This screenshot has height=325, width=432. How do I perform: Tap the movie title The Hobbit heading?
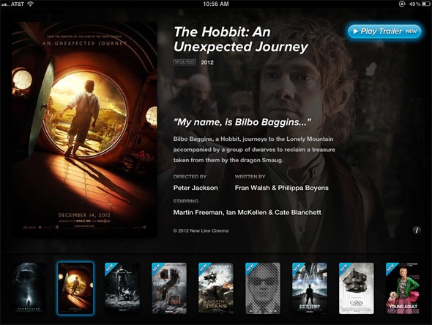point(240,39)
